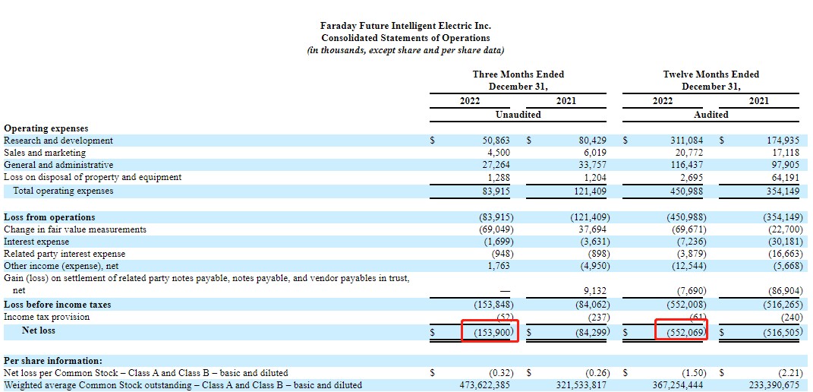Click the Total operating expenses row label
The width and height of the screenshot is (813, 392).
[63, 191]
